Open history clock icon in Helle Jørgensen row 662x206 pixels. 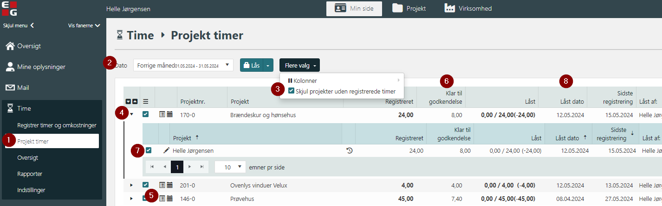(x=350, y=150)
